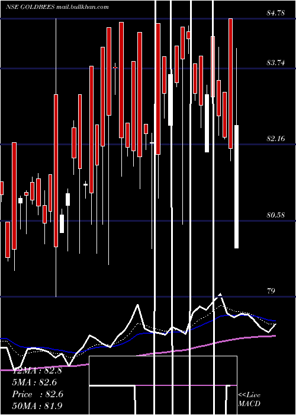Image resolution: width=296 pixels, height=415 pixels.
Task: Click the 82.16 price level label
Action: click(276, 138)
